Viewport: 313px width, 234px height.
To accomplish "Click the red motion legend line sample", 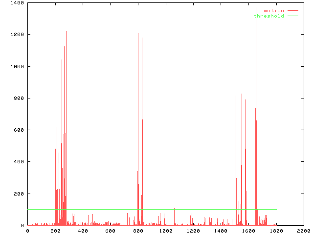I will pos(292,10).
